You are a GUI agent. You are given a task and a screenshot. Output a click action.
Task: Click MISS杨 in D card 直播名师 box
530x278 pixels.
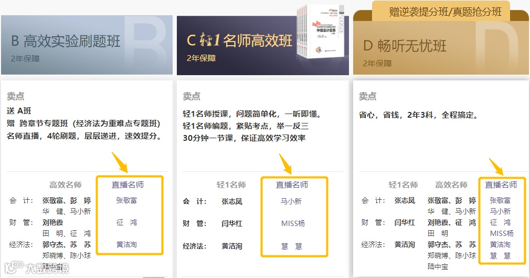502,233
